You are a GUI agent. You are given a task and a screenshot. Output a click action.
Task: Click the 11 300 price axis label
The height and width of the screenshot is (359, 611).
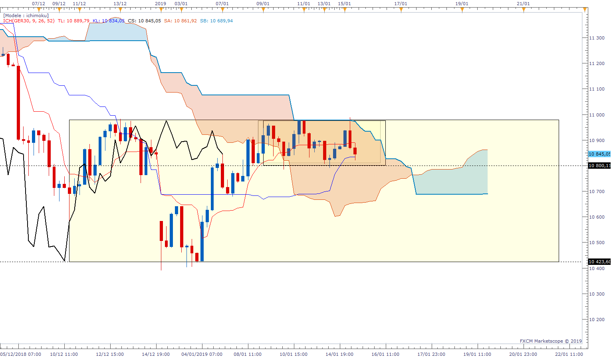click(x=597, y=38)
